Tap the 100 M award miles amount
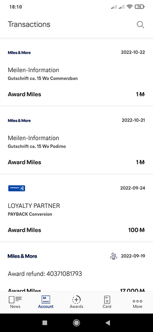The image size is (153, 332). [x=136, y=230]
